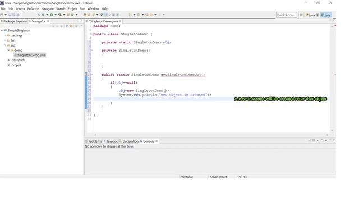The height and width of the screenshot is (202, 359).
Task: Collapse the src folder
Action: [5, 45]
